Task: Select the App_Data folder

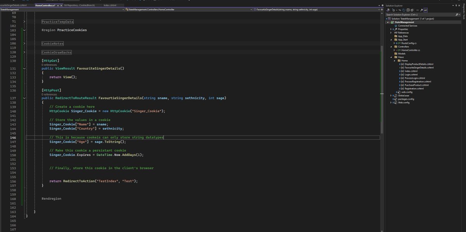Action: [403, 36]
